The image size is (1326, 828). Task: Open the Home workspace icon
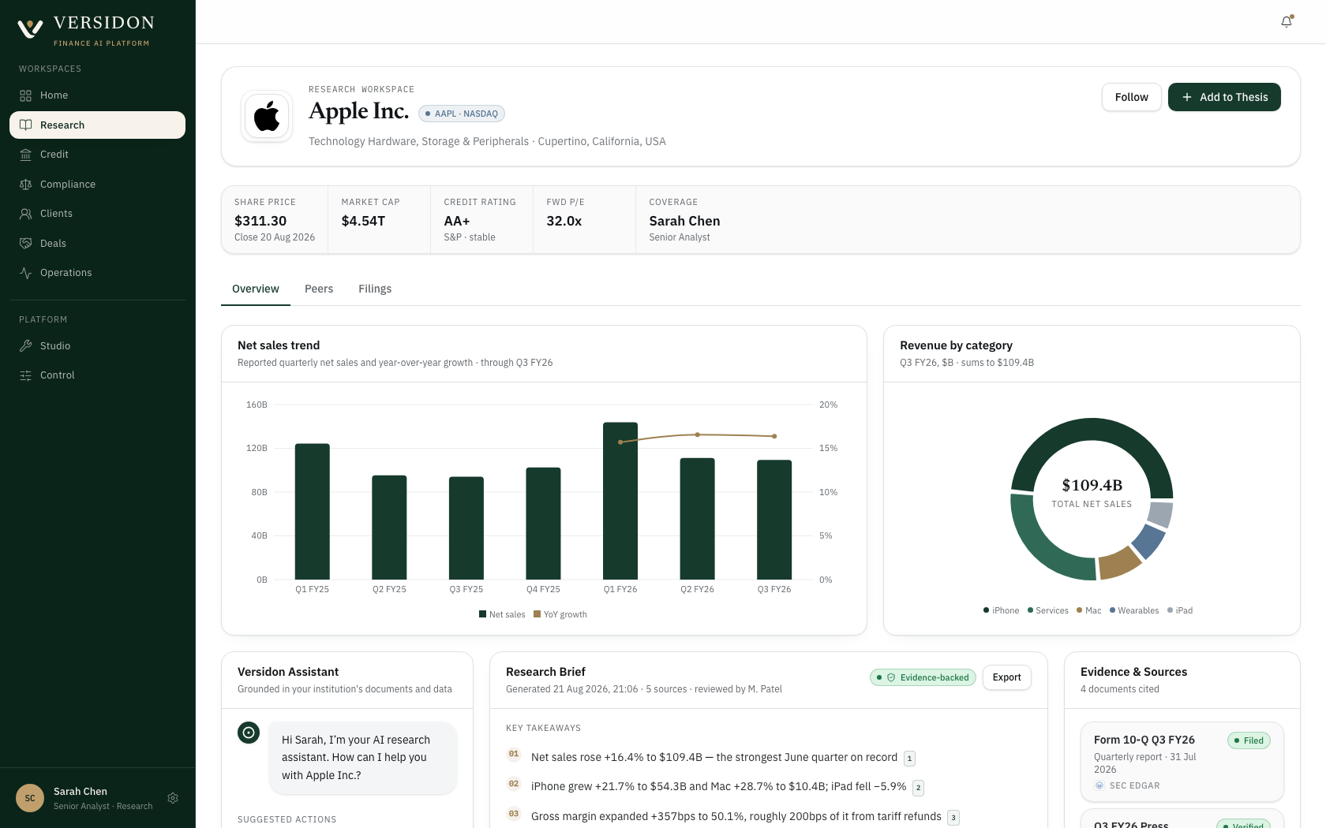tap(25, 95)
